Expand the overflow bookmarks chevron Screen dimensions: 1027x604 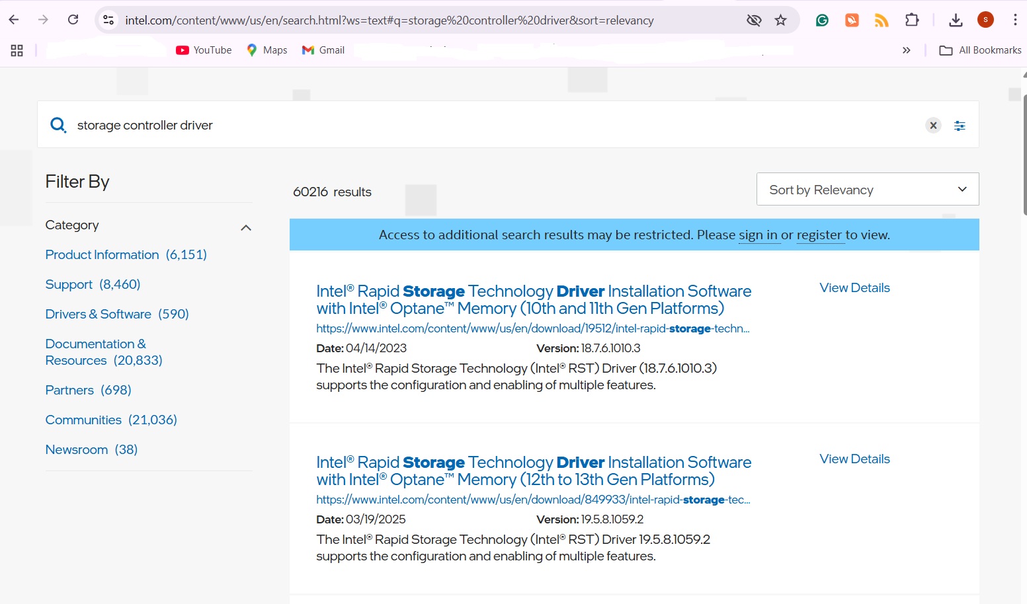[907, 50]
